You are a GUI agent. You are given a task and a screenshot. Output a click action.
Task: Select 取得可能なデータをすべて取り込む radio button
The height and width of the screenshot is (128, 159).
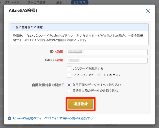[x=69, y=85]
